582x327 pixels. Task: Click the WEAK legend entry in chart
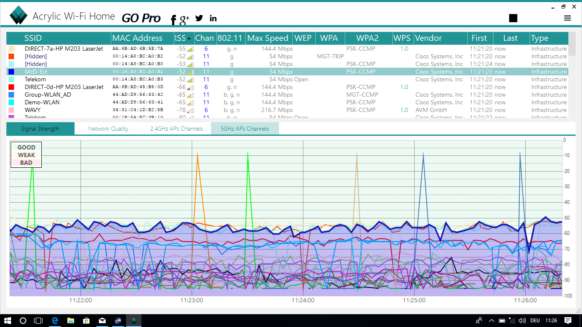click(x=26, y=155)
